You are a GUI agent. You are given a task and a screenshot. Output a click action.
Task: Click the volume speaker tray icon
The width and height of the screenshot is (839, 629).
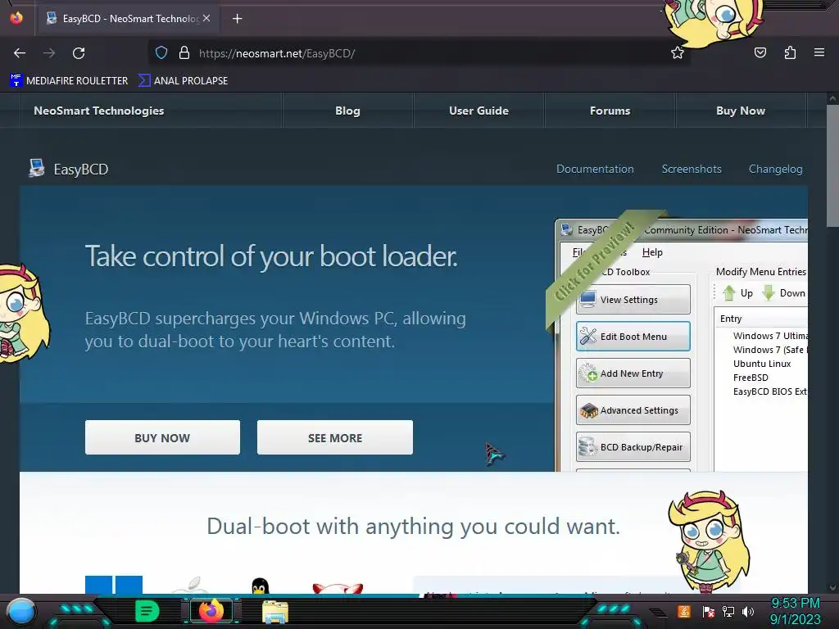(x=748, y=611)
